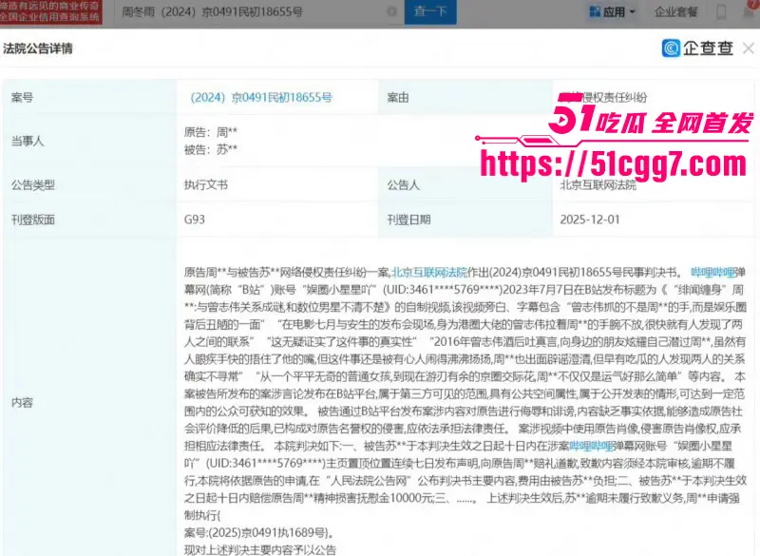This screenshot has width=760, height=556.
Task: Click the date 2025-12-01
Action: click(590, 220)
